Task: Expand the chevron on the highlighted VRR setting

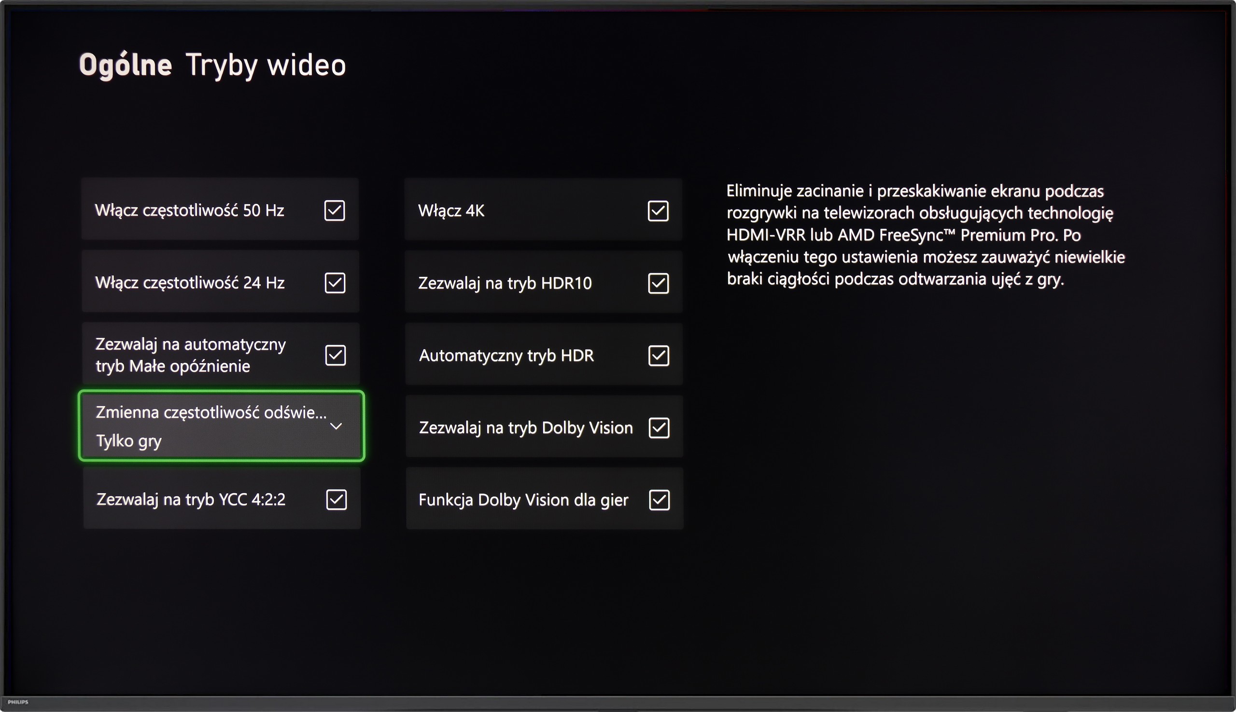Action: tap(336, 426)
